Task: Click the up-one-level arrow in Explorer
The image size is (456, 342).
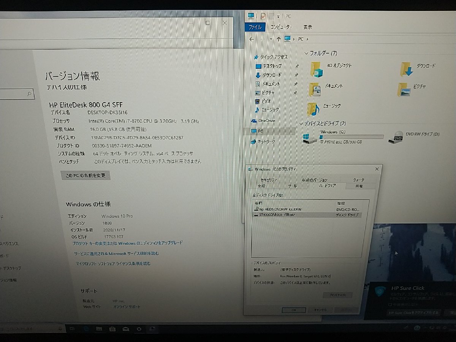Action: (279, 39)
